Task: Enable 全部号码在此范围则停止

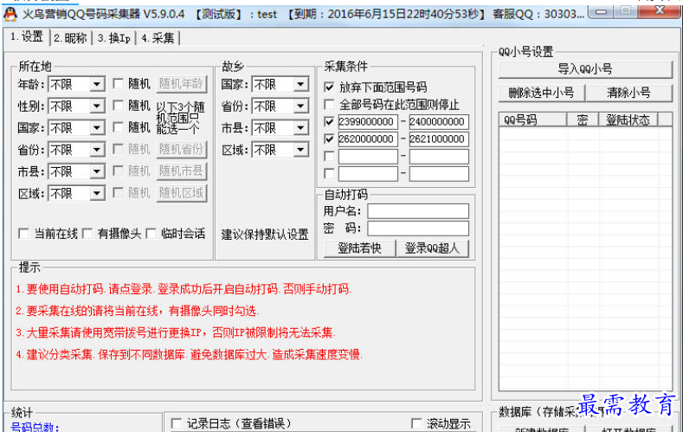Action: pyautogui.click(x=329, y=105)
